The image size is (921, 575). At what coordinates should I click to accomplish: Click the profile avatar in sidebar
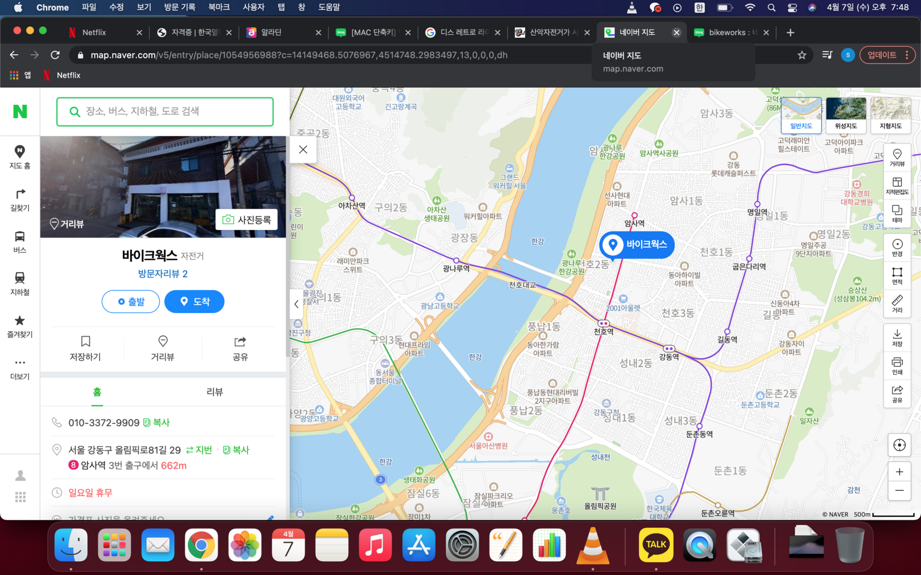20,475
